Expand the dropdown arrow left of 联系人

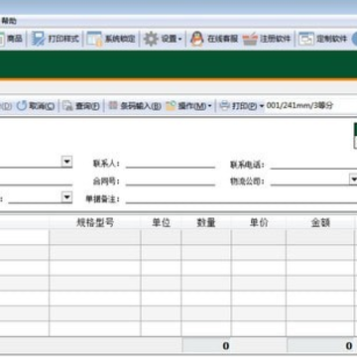67,162
